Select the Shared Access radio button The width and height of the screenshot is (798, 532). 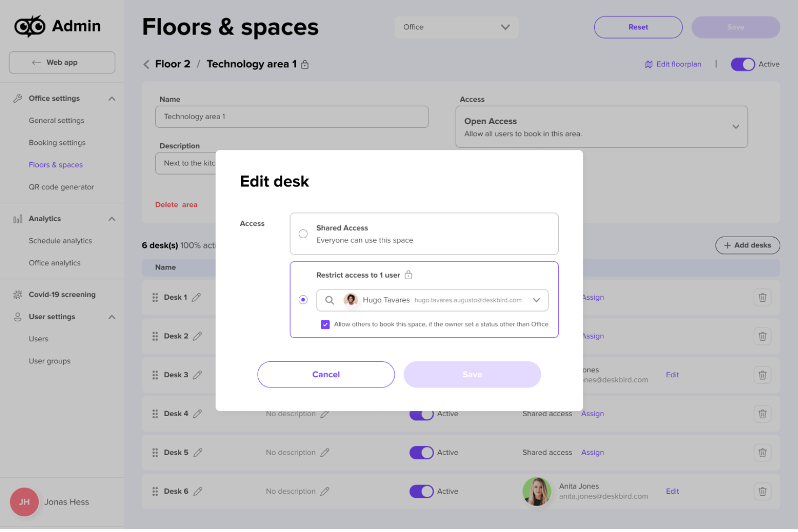(302, 233)
